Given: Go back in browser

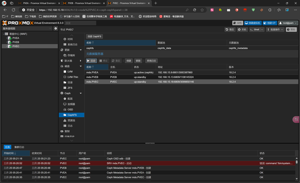Looking at the screenshot, I should pos(5,10).
